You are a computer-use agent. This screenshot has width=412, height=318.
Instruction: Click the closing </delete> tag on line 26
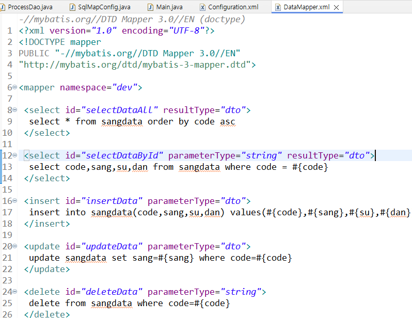click(47, 314)
